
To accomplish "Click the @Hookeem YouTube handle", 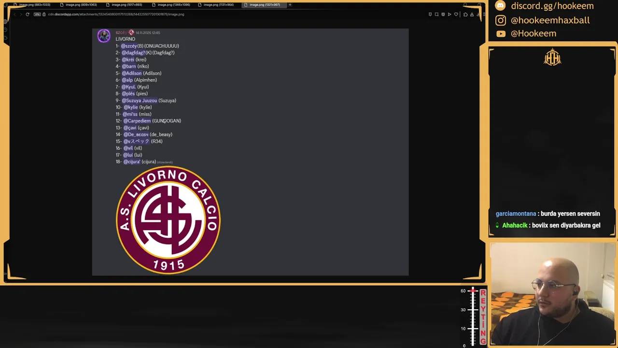I will pos(534,33).
